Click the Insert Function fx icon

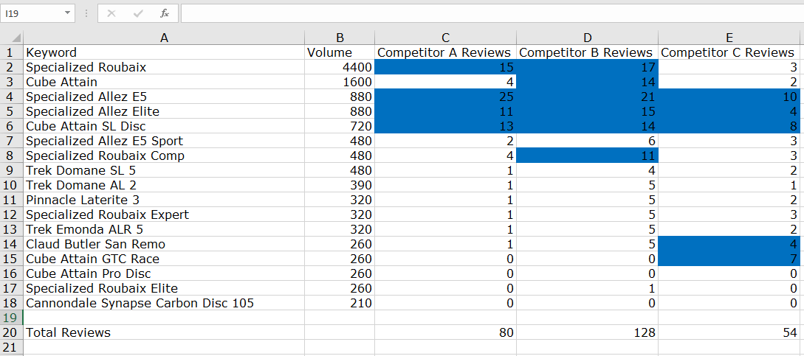[x=165, y=14]
